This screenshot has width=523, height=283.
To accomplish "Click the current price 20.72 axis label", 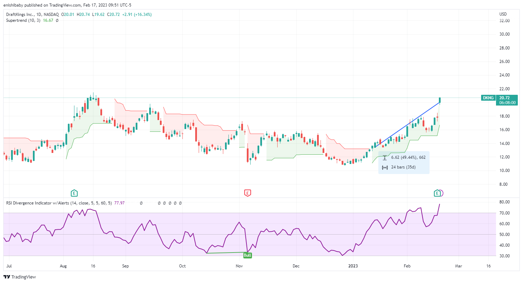I will pyautogui.click(x=504, y=98).
